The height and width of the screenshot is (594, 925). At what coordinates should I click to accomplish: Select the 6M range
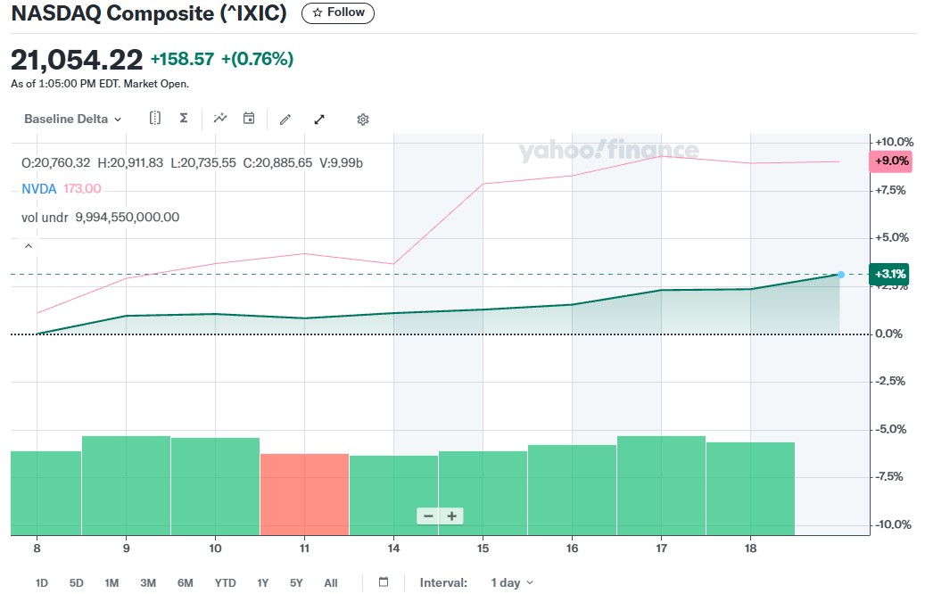point(186,582)
